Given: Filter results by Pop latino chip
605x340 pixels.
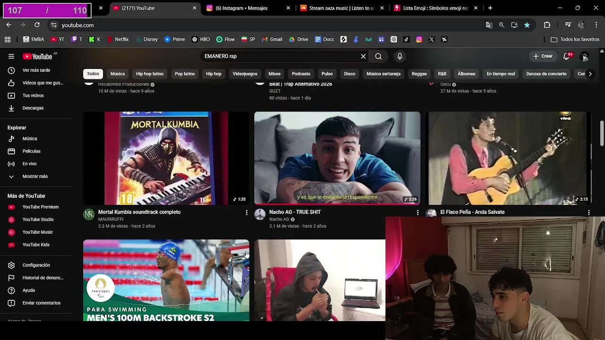Looking at the screenshot, I should [185, 74].
